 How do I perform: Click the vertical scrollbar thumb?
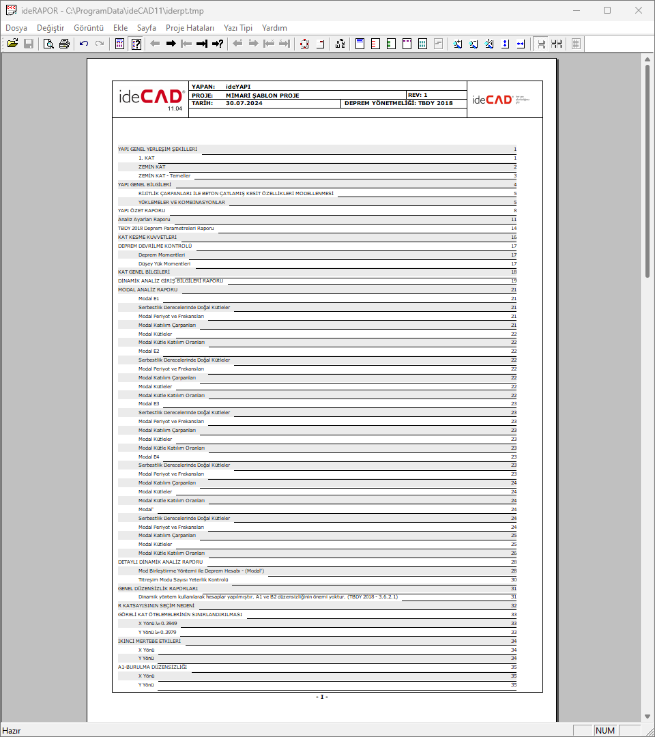coord(647,171)
